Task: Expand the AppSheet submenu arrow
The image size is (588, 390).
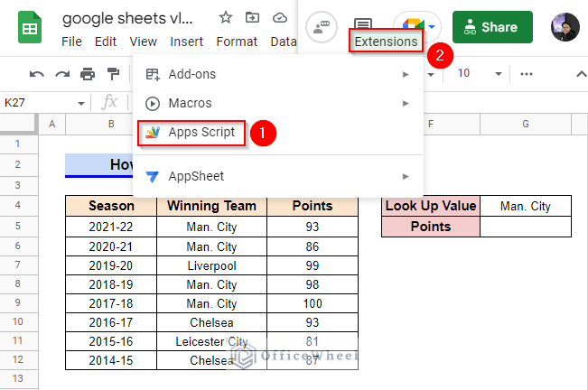Action: (406, 176)
